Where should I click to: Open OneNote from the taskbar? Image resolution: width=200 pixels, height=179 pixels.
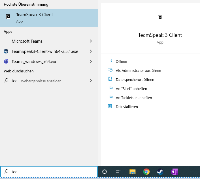click(x=174, y=172)
